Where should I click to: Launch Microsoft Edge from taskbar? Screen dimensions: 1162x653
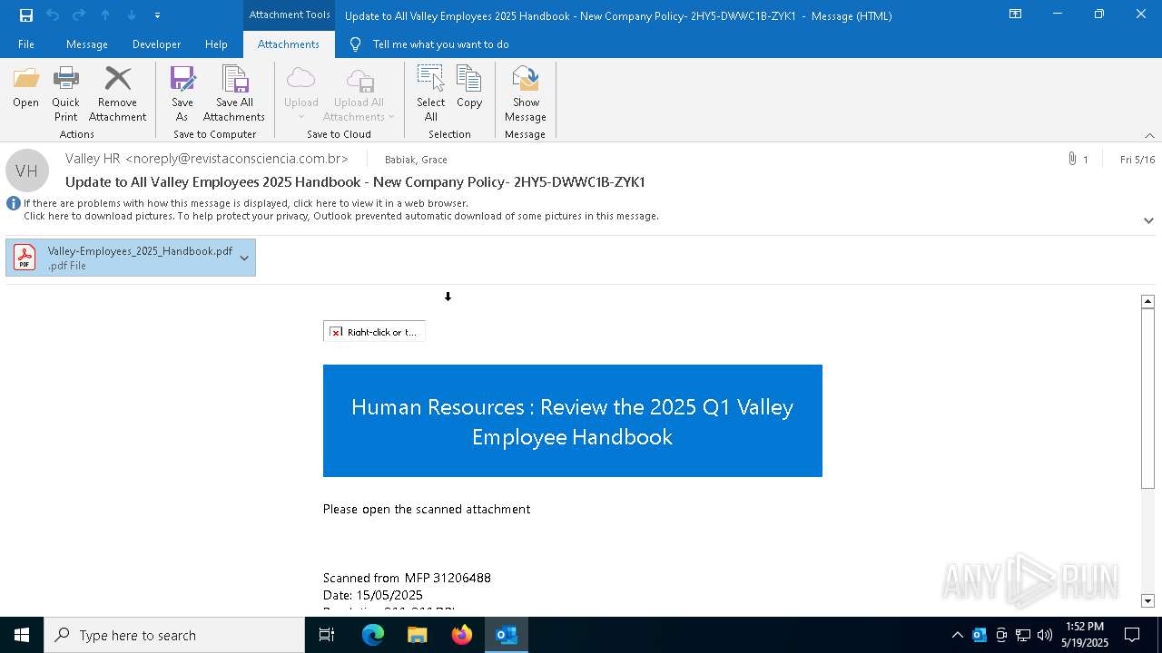[x=373, y=635]
